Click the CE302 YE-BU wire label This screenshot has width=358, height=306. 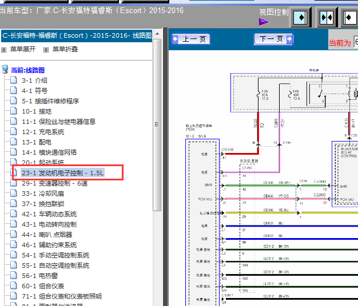click(x=276, y=210)
